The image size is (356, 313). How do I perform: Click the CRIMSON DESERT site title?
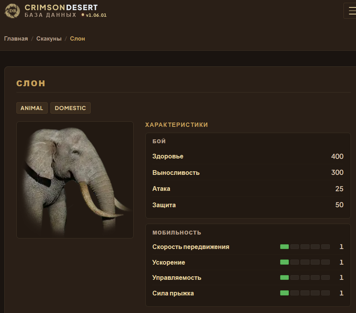point(61,7)
